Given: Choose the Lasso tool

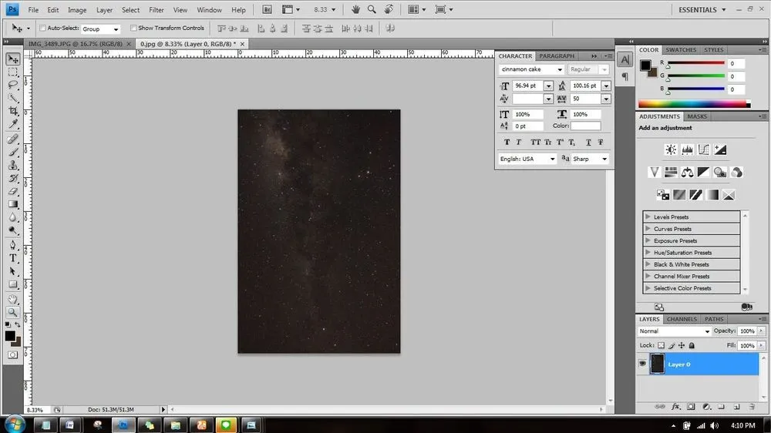Looking at the screenshot, I should pyautogui.click(x=13, y=85).
